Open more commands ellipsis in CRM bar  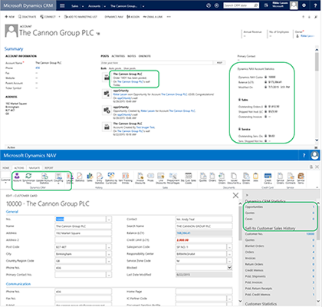169,17
